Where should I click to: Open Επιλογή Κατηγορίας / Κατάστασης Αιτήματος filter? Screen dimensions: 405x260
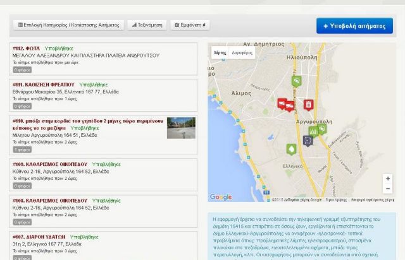[x=68, y=25]
